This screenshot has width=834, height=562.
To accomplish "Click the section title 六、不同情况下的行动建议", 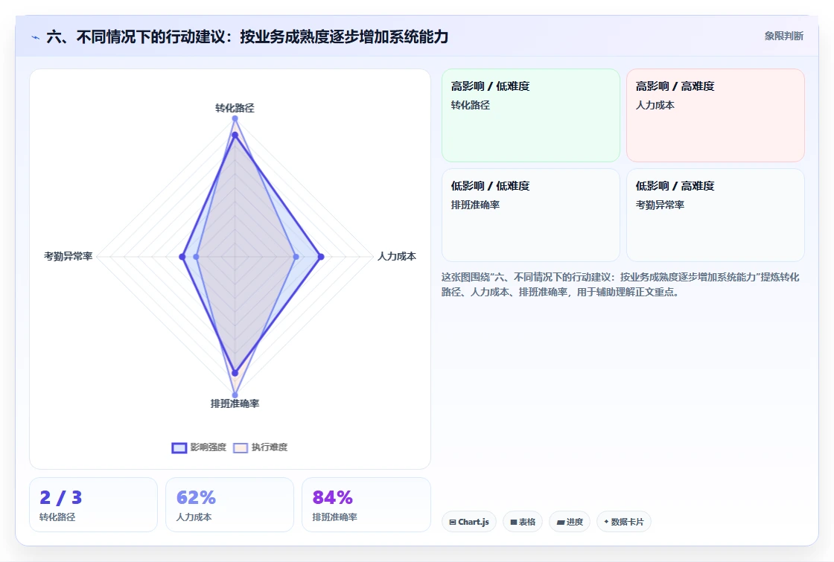I will (x=247, y=36).
